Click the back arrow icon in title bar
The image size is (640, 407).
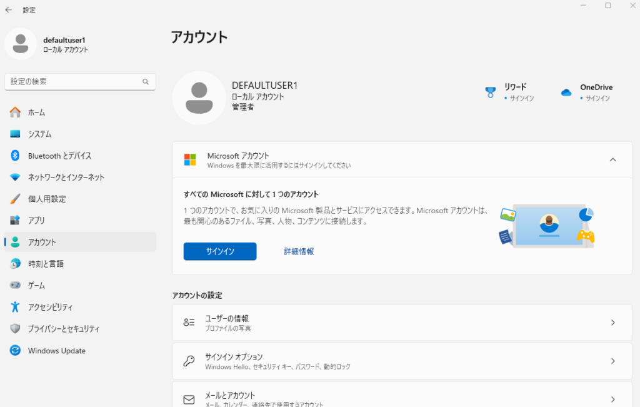(9, 10)
